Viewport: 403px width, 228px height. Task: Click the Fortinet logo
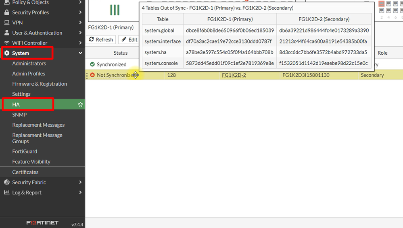[x=42, y=223]
